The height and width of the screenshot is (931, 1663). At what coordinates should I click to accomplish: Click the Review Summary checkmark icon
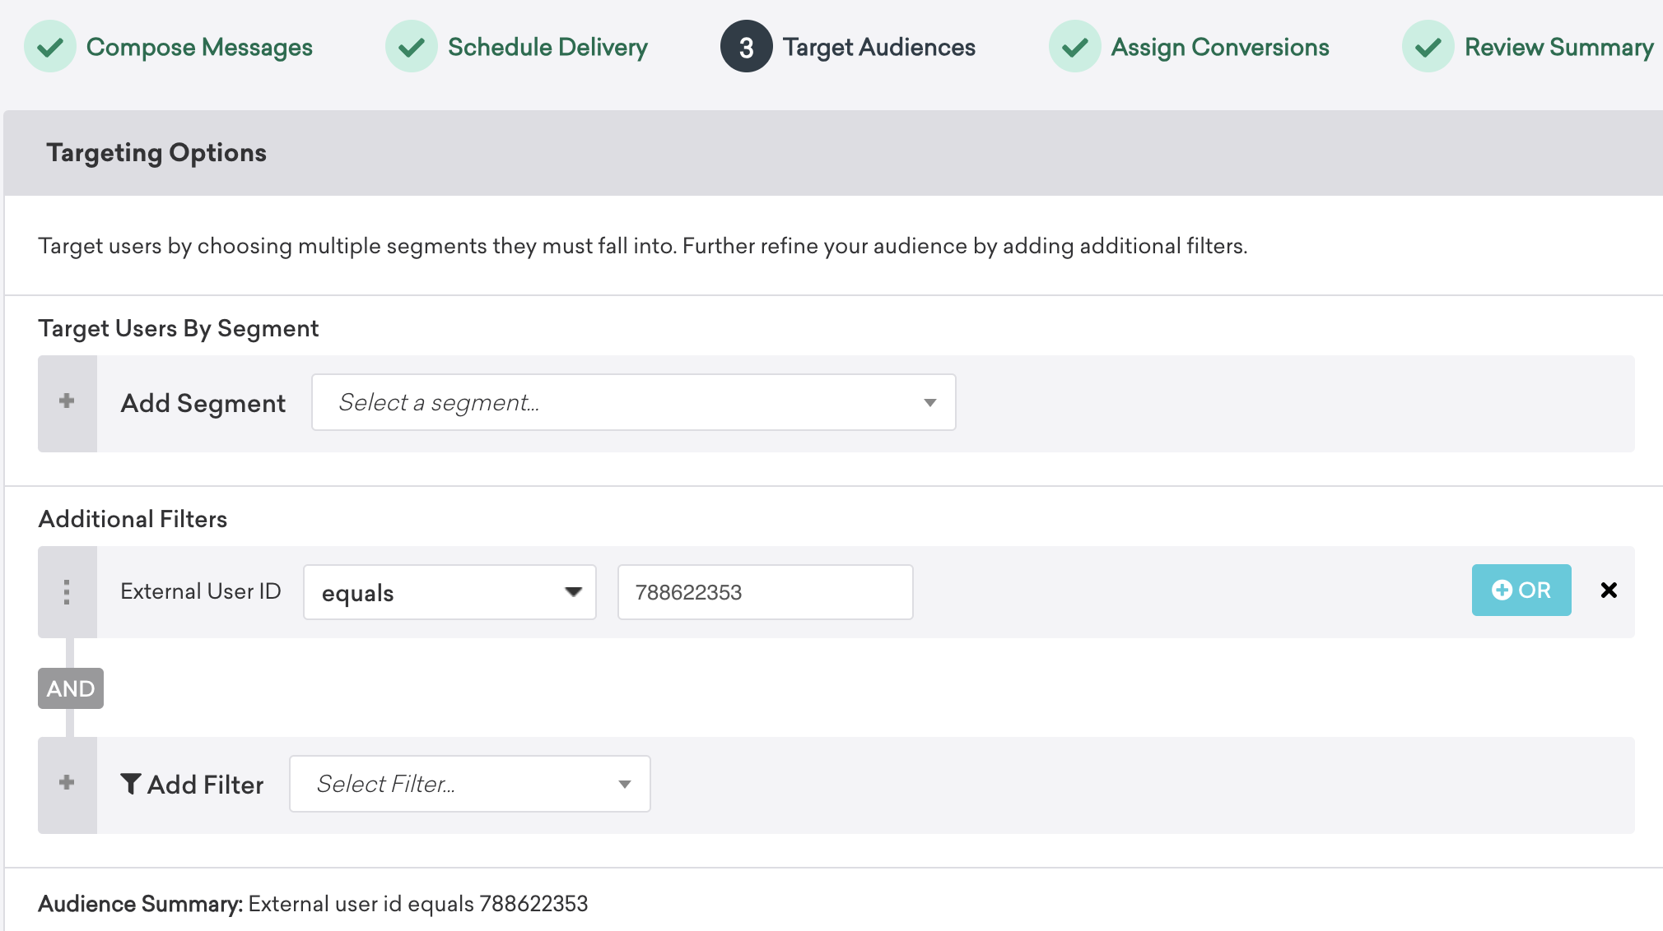(1428, 47)
